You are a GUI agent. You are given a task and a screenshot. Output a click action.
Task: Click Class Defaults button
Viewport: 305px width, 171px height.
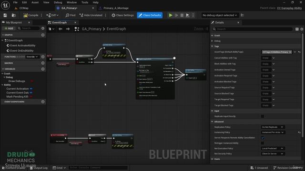coord(150,15)
